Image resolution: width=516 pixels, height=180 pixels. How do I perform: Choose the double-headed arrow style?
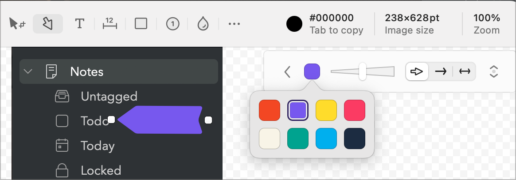coord(465,71)
